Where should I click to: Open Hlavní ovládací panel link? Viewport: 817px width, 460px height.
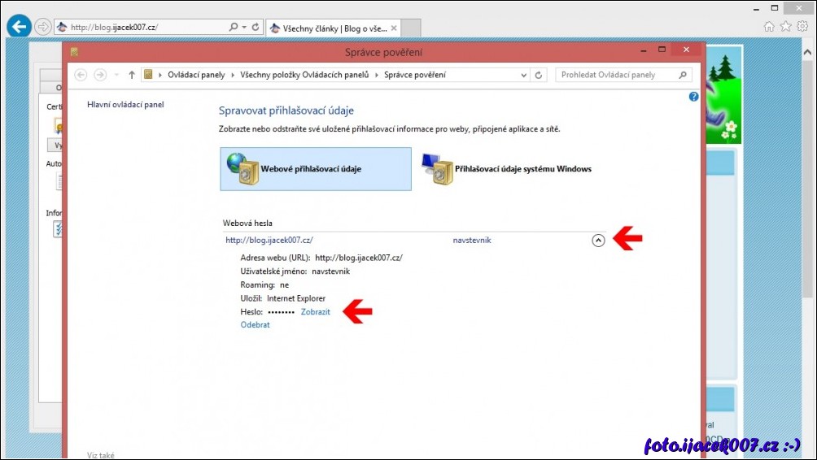point(125,105)
